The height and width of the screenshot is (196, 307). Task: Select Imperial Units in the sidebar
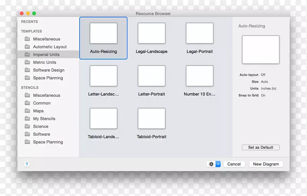click(46, 55)
